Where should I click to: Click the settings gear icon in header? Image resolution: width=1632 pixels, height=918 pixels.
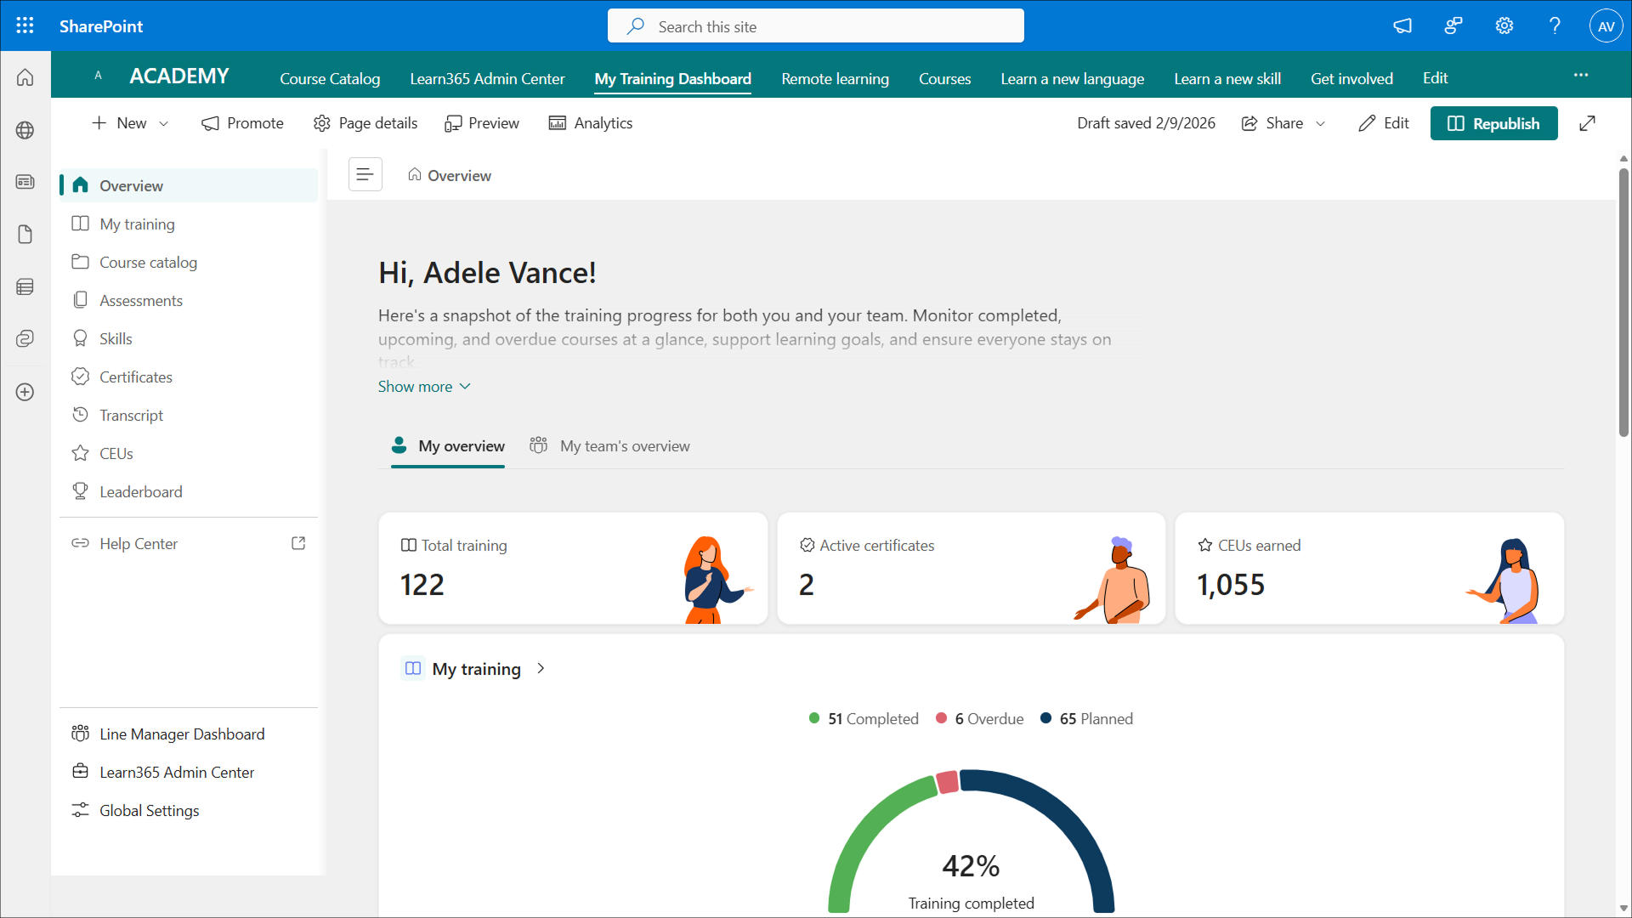tap(1504, 25)
